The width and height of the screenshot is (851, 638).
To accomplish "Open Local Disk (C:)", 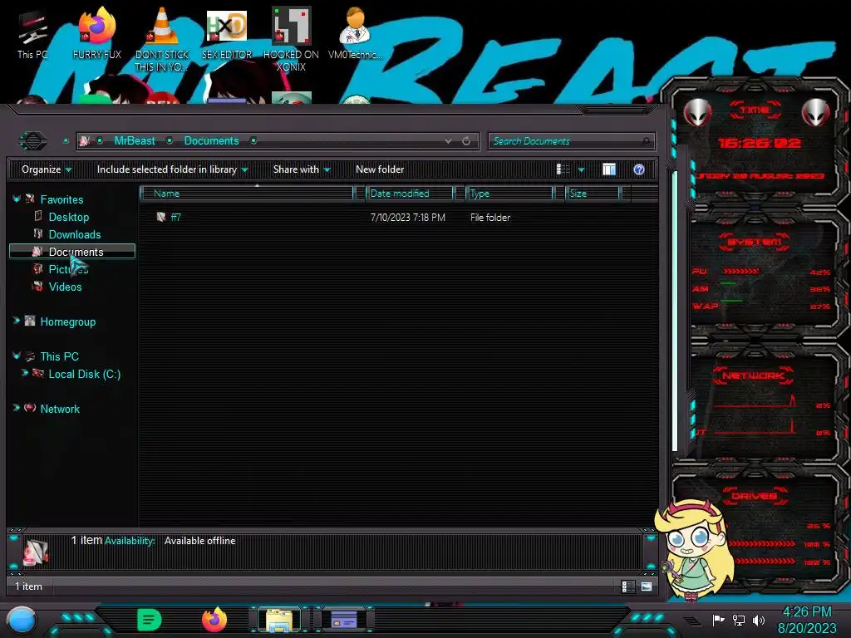I will [84, 374].
